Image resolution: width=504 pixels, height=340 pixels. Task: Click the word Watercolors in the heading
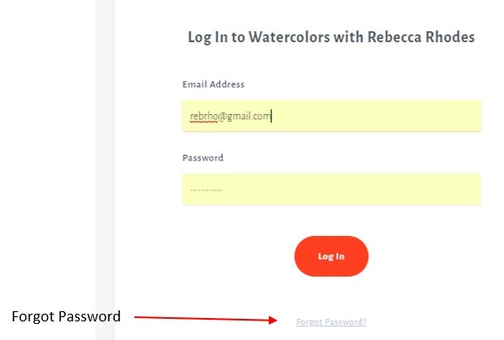pos(289,37)
